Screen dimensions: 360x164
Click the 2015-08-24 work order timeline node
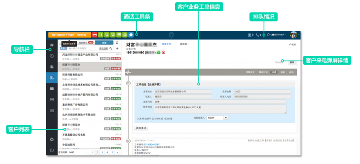pyautogui.click(x=129, y=141)
